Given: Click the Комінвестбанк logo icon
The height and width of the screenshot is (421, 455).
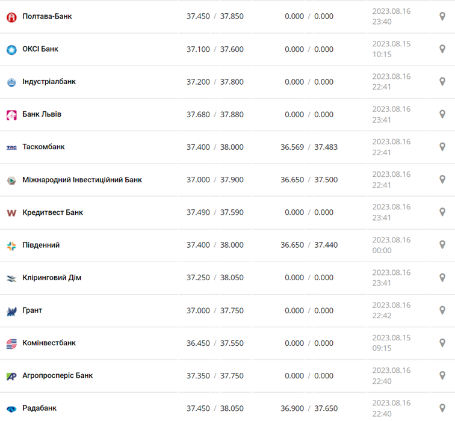Looking at the screenshot, I should [11, 343].
